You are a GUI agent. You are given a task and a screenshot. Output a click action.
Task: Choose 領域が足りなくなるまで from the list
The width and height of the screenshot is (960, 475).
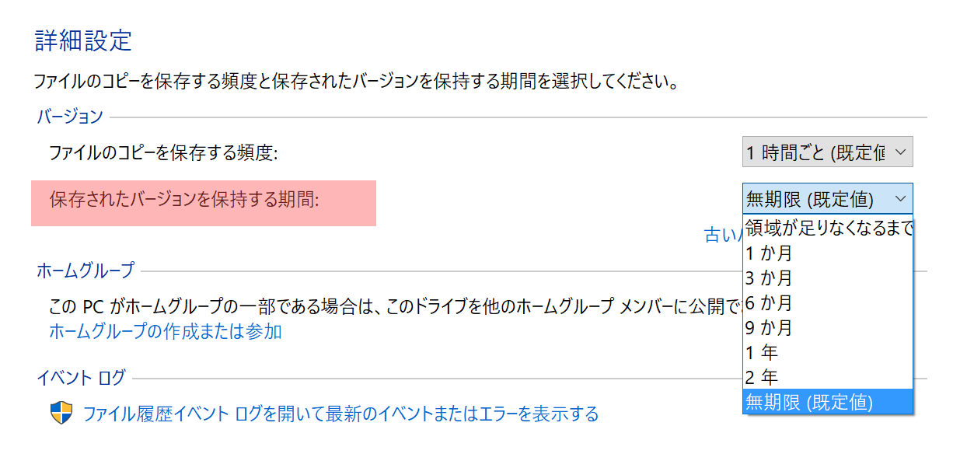(x=828, y=228)
